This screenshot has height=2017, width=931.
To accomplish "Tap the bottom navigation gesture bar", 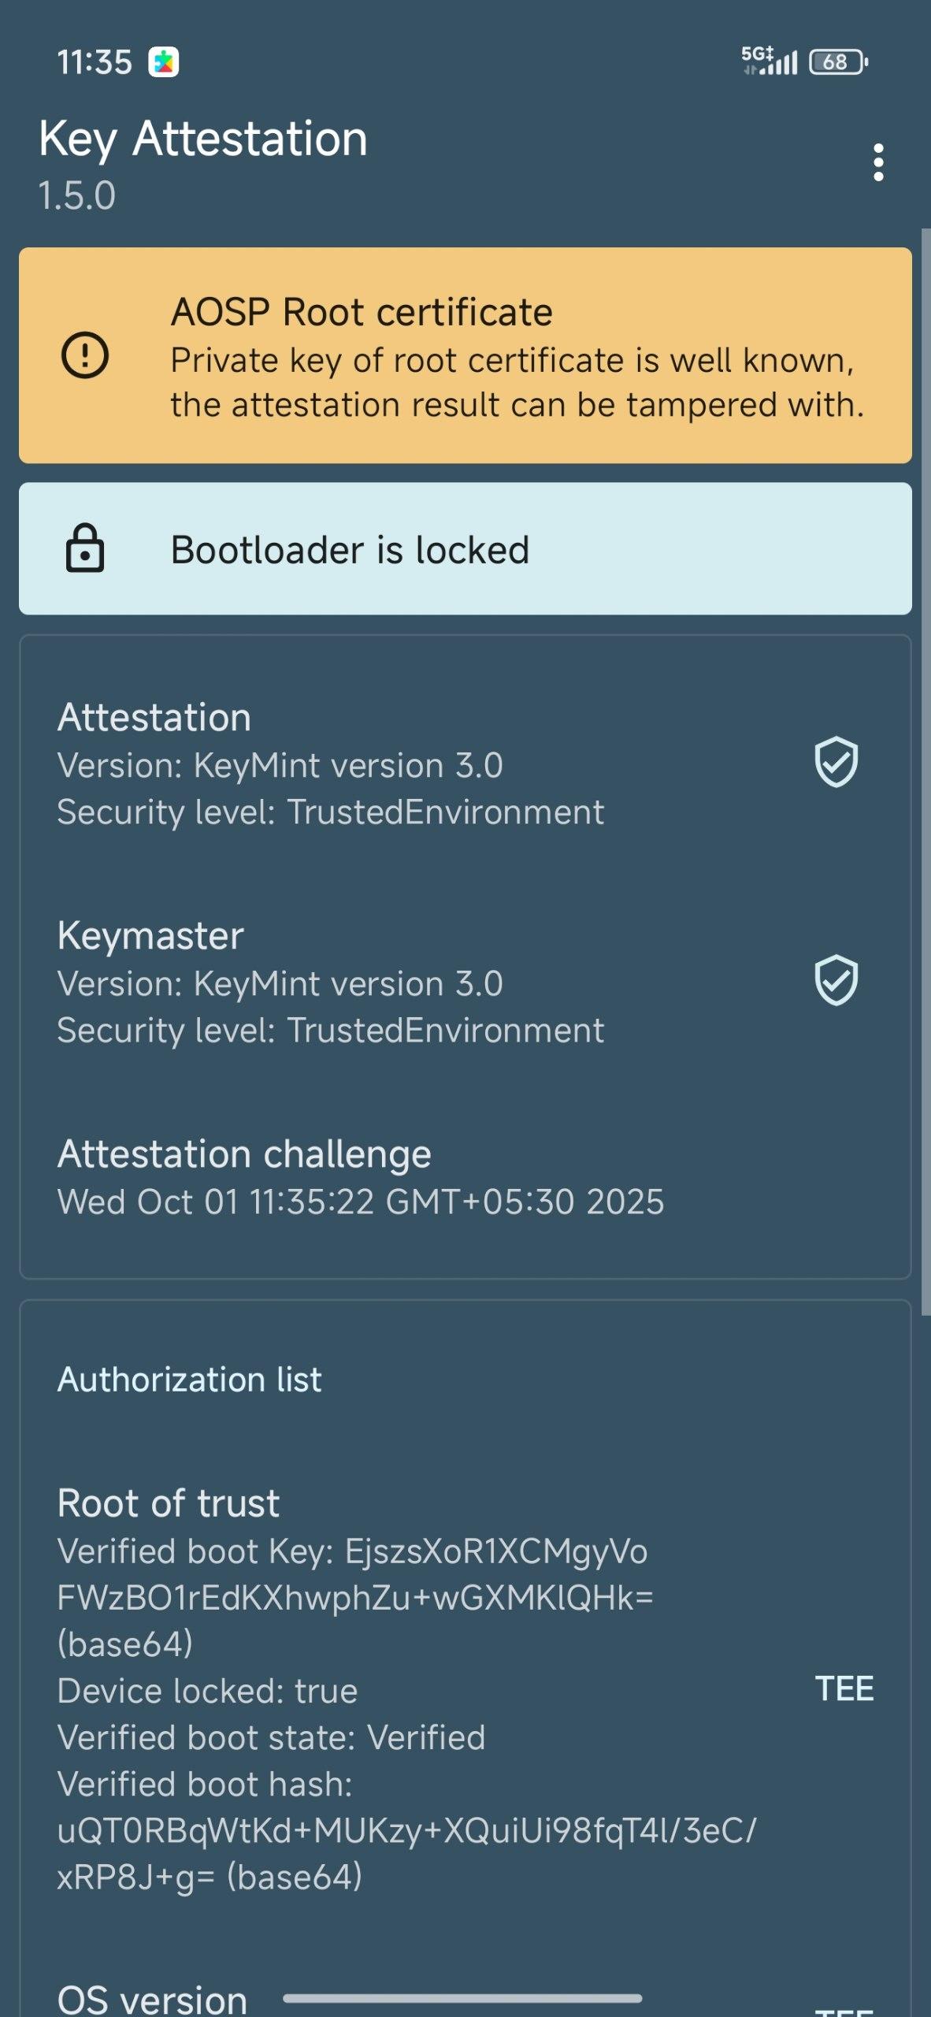I will [x=462, y=1998].
